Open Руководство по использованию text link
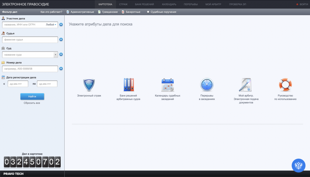The height and width of the screenshot is (177, 310). coord(285,97)
